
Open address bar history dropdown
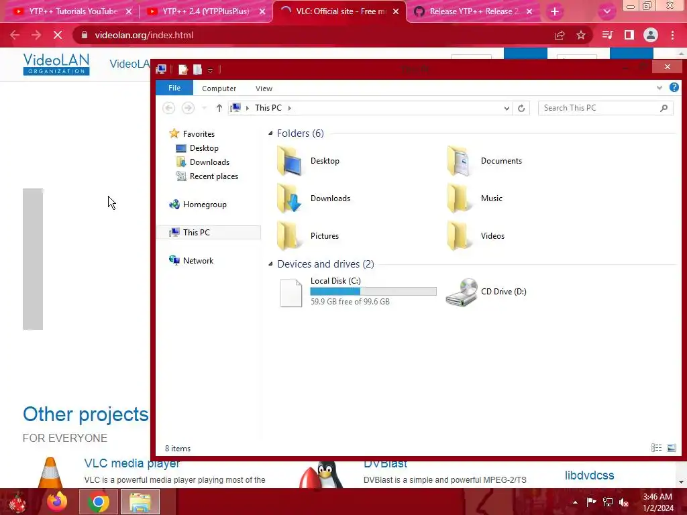click(507, 108)
